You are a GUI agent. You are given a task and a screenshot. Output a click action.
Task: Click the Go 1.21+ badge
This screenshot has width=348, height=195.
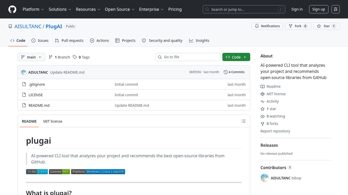(x=37, y=172)
